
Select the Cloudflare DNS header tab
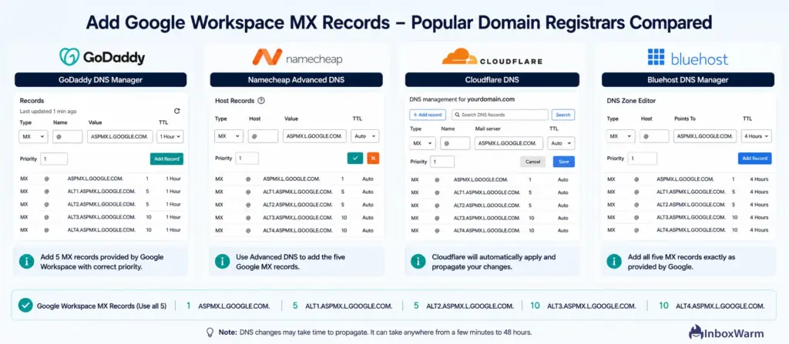[492, 79]
